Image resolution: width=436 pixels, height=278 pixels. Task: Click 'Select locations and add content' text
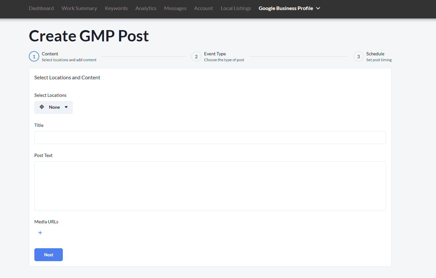coord(69,60)
